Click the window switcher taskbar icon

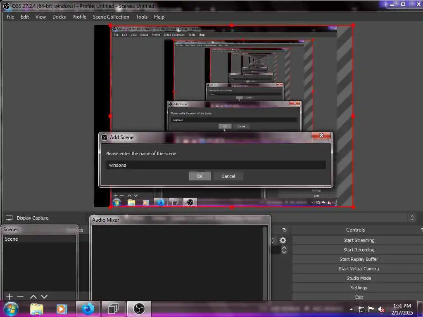(x=113, y=309)
